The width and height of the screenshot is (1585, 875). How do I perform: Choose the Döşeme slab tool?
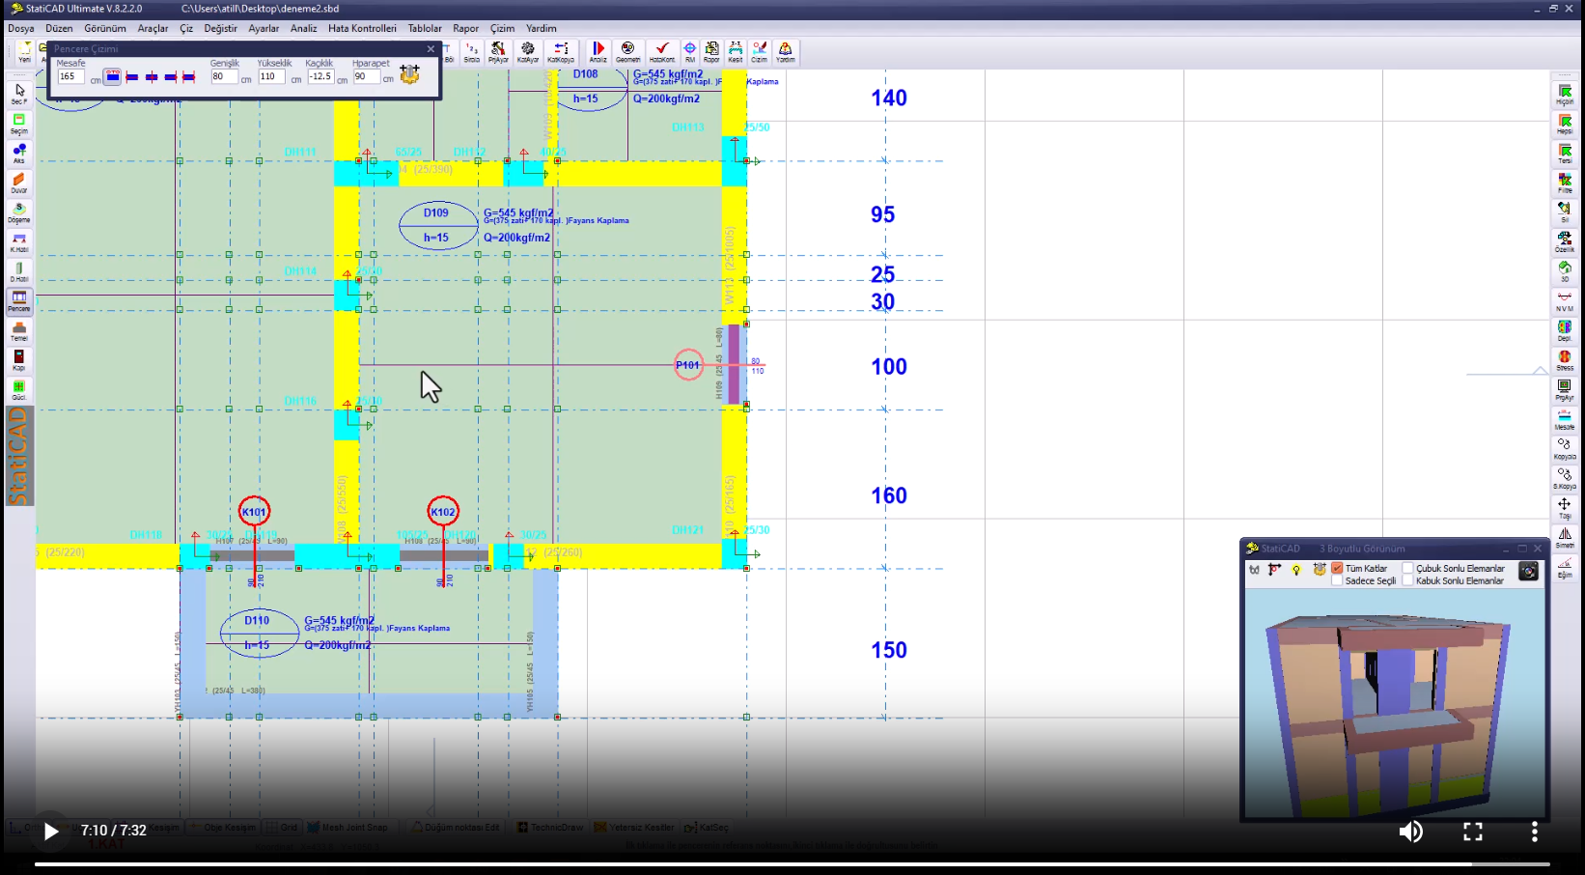18,212
